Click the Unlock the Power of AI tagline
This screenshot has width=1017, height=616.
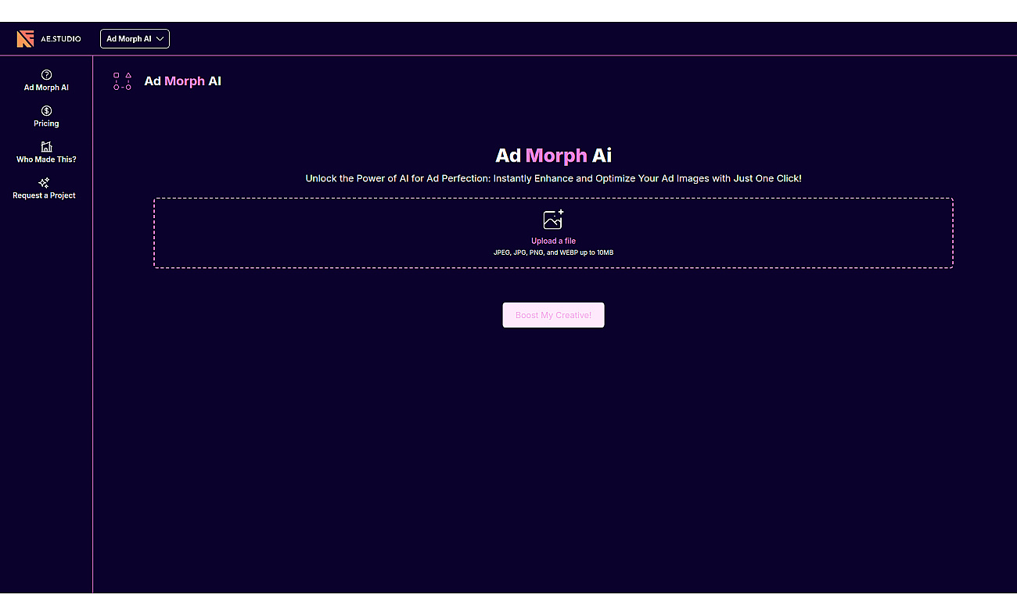point(553,179)
